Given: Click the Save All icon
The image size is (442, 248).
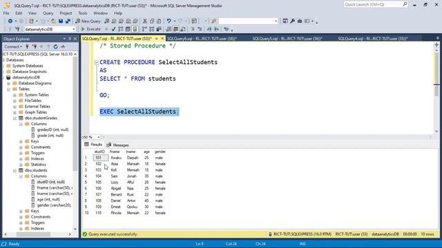Looking at the screenshot, I should tap(68, 21).
